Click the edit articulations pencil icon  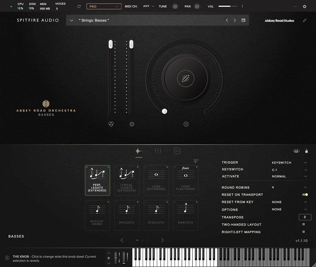[x=196, y=161]
